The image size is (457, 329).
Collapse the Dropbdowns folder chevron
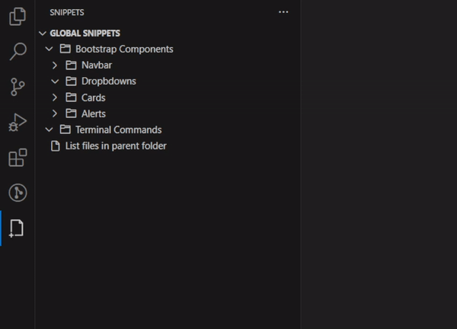pos(55,81)
